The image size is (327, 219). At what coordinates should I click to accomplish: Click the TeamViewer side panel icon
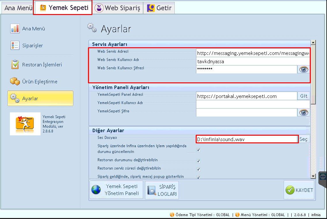coord(323,176)
